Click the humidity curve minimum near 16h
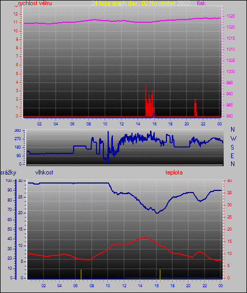 [157, 213]
